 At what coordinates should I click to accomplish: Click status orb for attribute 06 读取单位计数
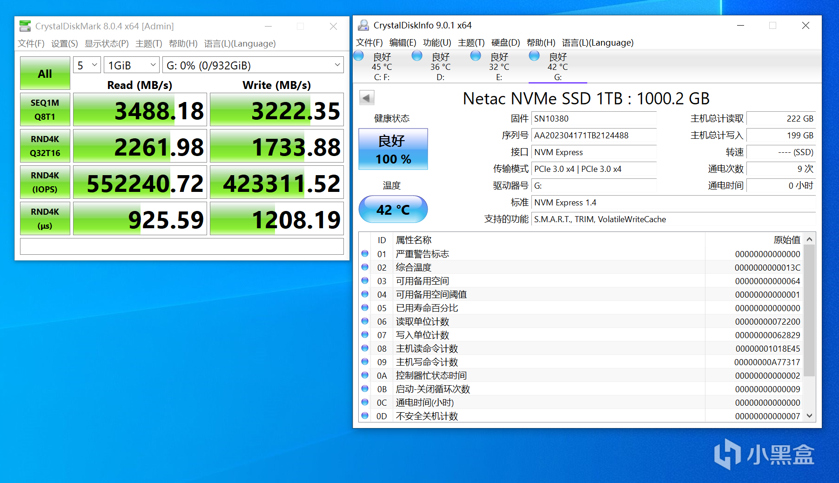coord(365,321)
